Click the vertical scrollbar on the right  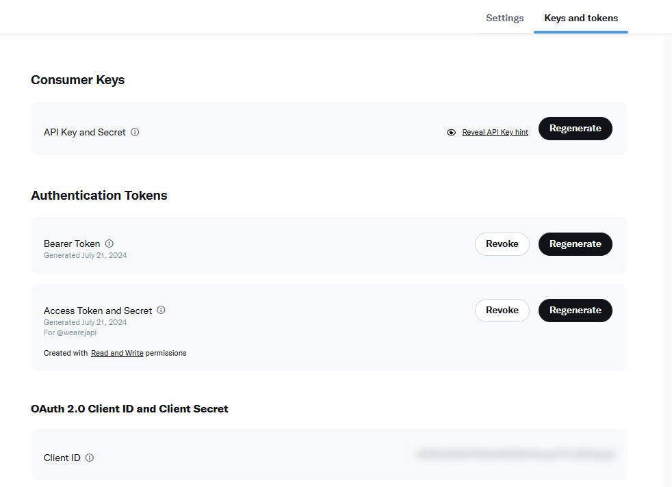[668, 260]
